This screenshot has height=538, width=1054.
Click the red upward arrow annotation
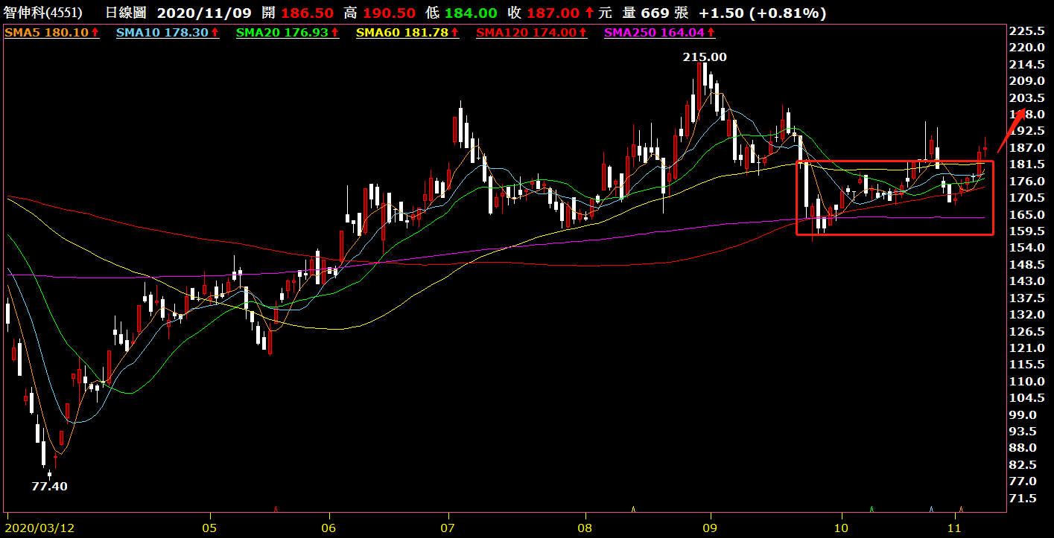[x=1013, y=129]
